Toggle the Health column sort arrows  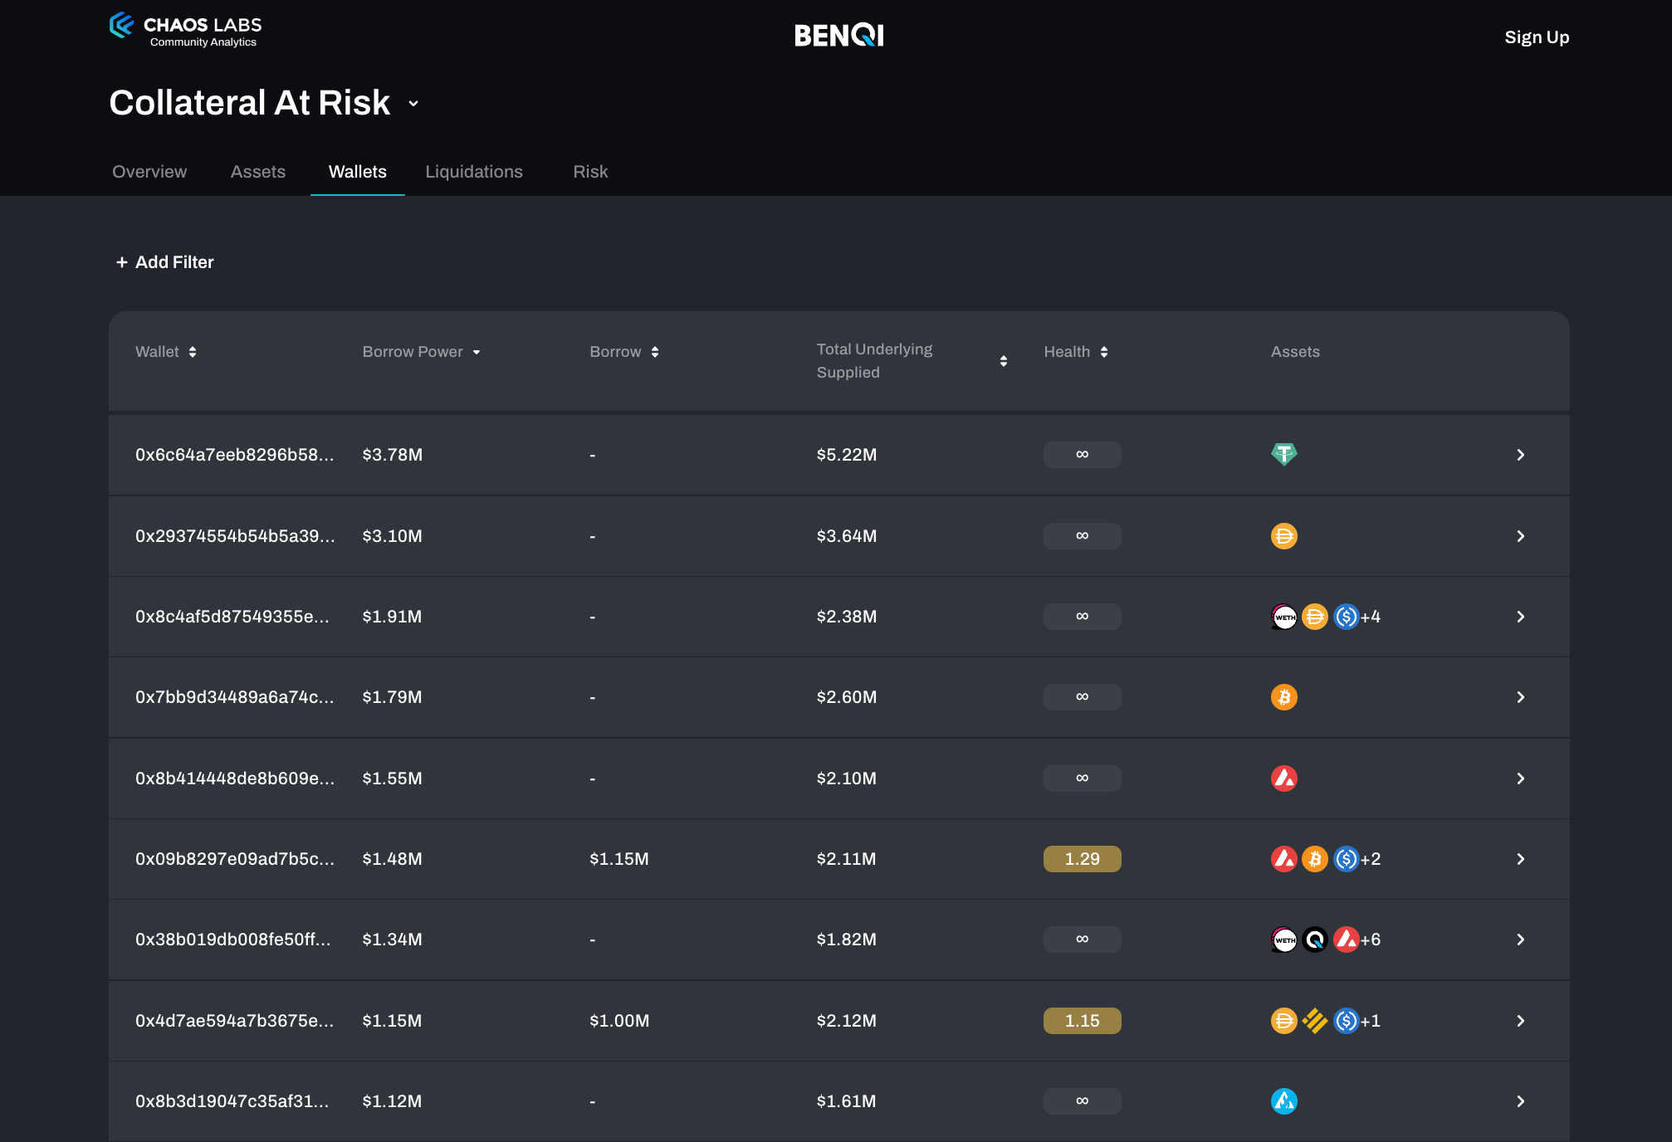coord(1104,352)
